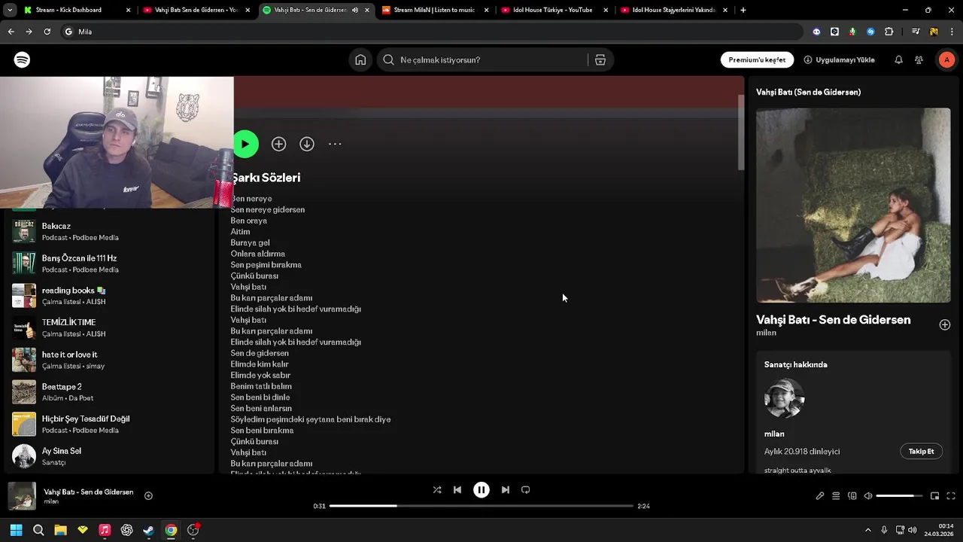Image resolution: width=963 pixels, height=542 pixels.
Task: Switch to Idol House Stajyerlerini tab
Action: [x=673, y=10]
